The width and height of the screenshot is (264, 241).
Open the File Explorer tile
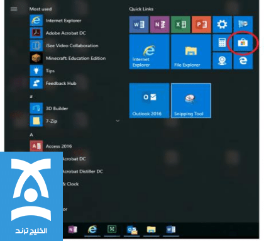pos(191,52)
